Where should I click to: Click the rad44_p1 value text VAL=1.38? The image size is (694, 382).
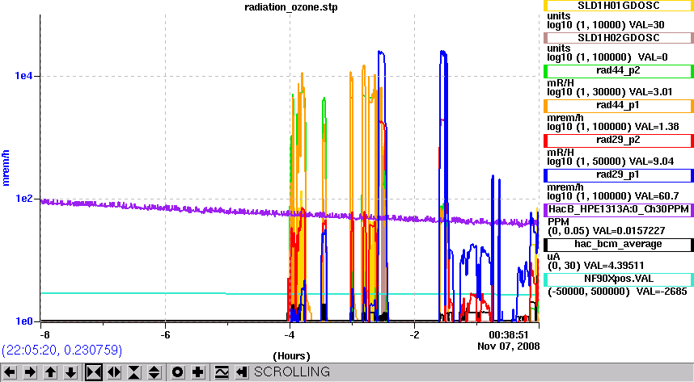click(657, 127)
